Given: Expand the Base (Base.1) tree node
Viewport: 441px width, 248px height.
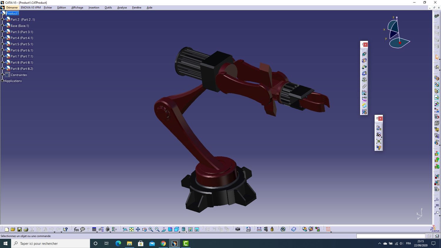Looking at the screenshot, I should [x=2, y=26].
